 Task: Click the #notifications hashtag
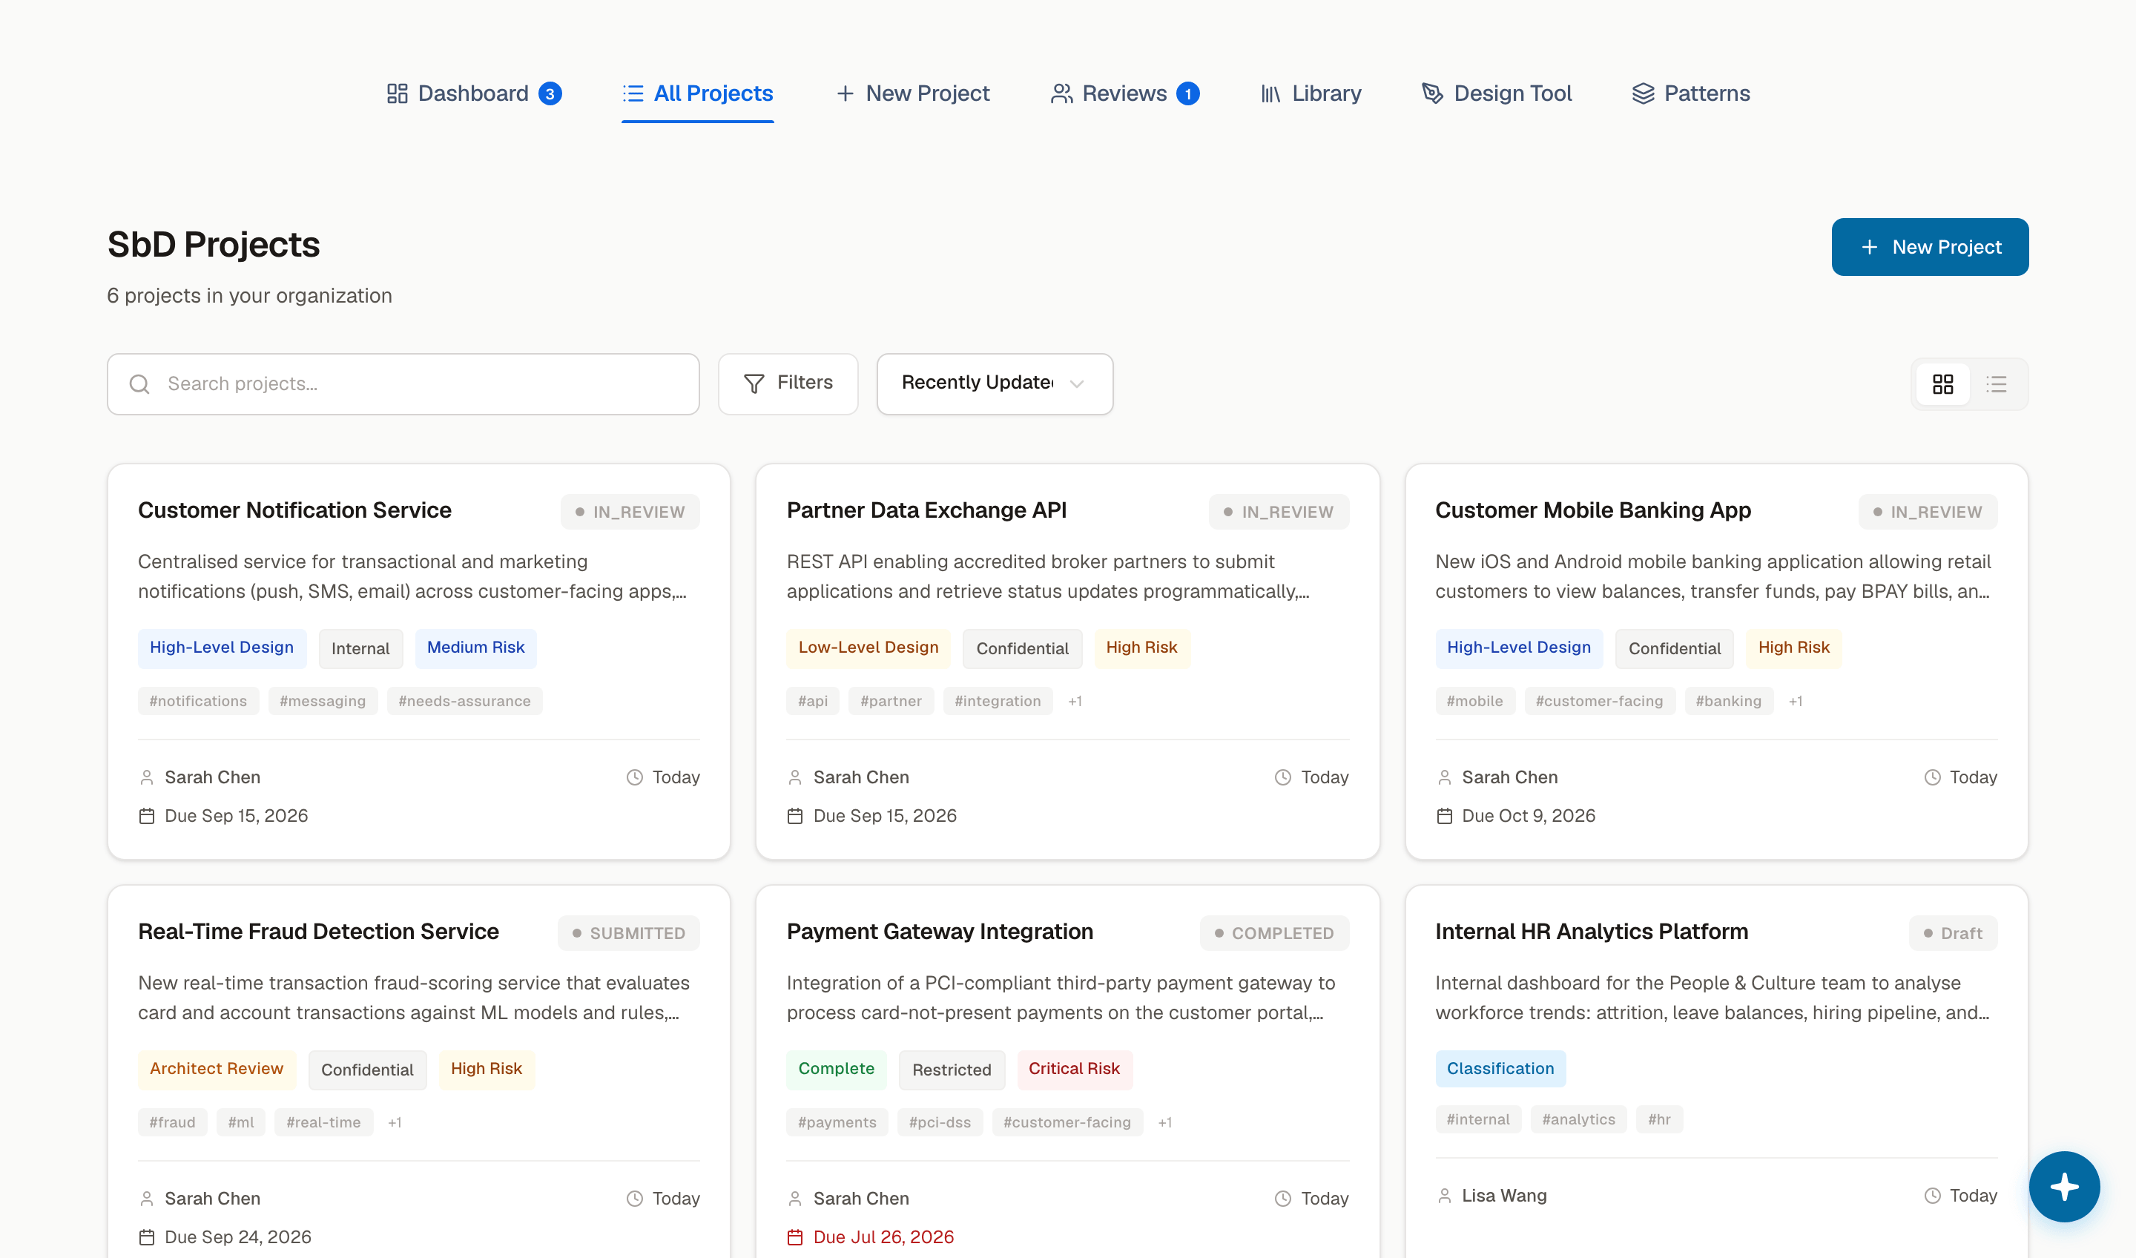198,701
